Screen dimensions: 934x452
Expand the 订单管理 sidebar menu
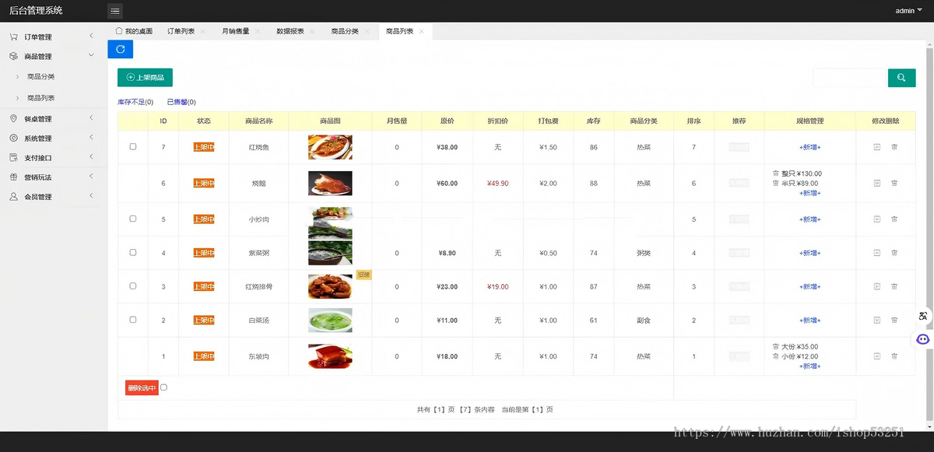(53, 37)
